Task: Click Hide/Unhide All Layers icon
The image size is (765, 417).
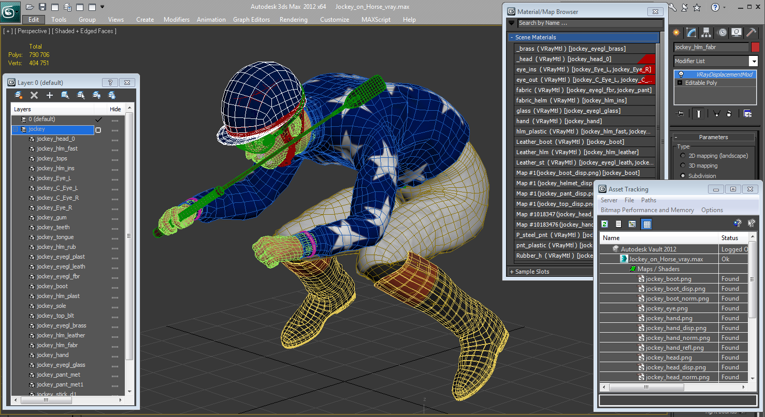Action: pos(96,95)
